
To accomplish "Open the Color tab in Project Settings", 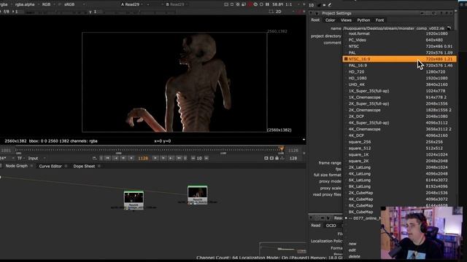I will click(330, 20).
